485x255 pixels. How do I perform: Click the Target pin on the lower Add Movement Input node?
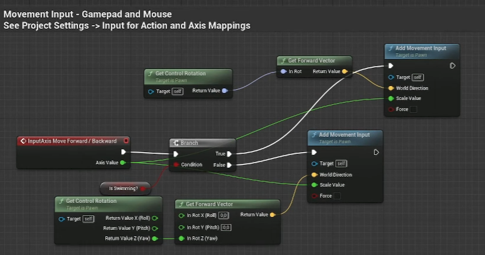point(315,164)
